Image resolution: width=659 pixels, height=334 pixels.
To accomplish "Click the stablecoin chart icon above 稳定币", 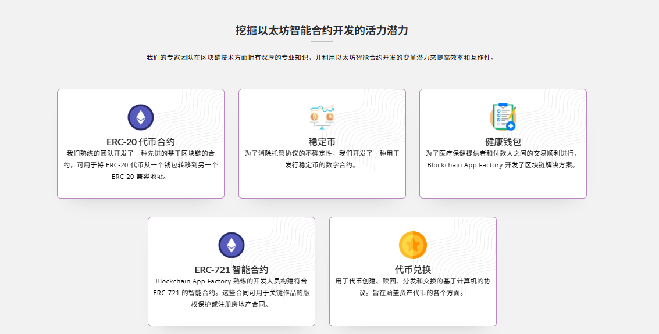I will pyautogui.click(x=322, y=117).
